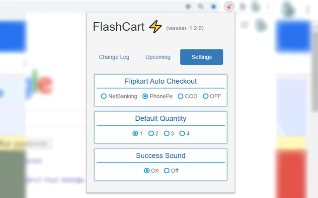Set default quantity to 4
Image resolution: width=318 pixels, height=198 pixels.
pos(182,133)
